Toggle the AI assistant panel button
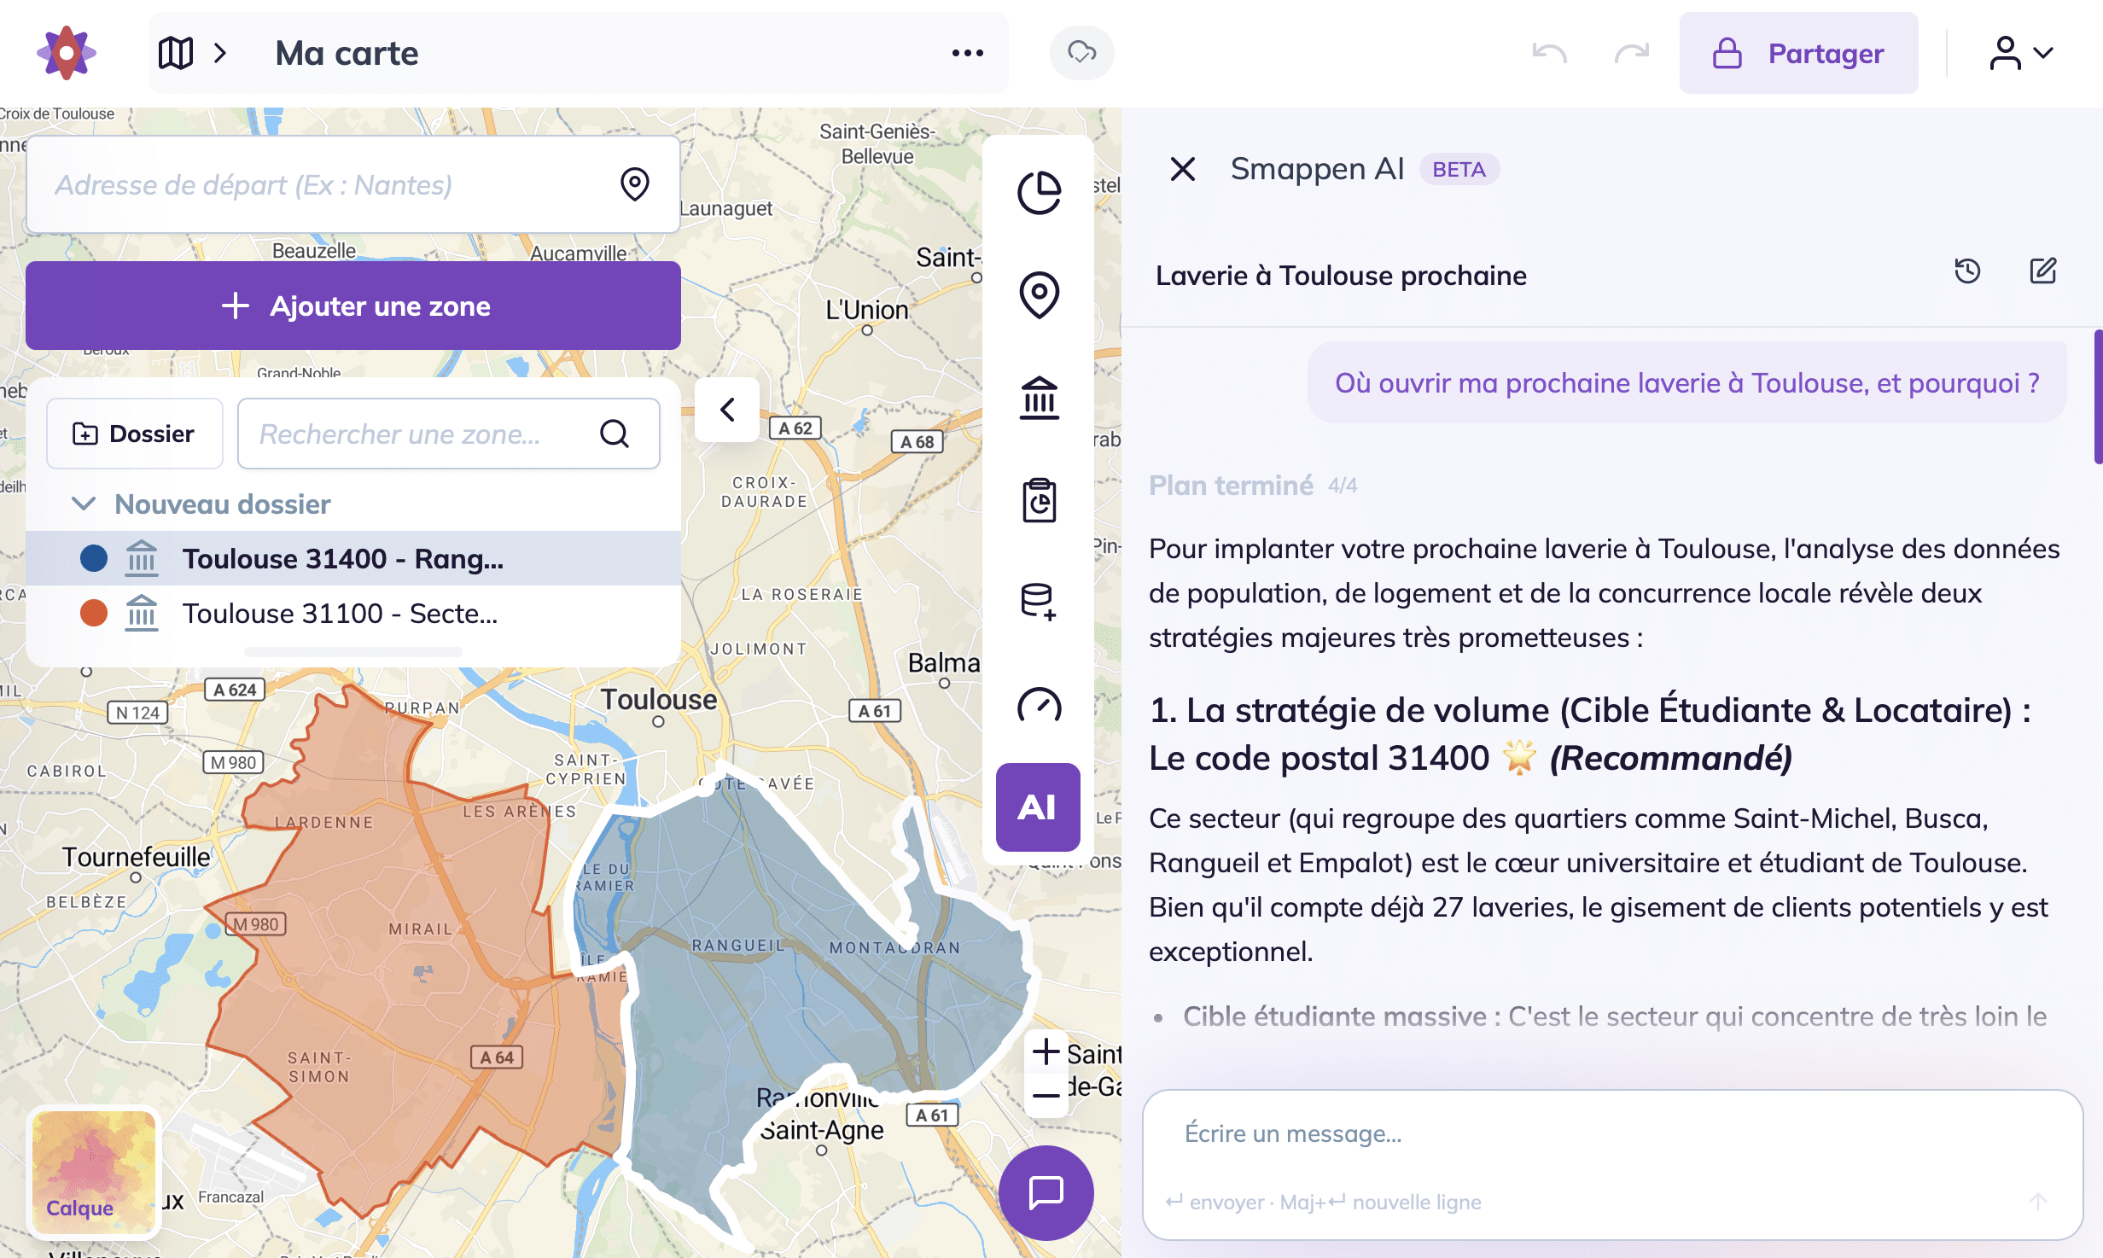The height and width of the screenshot is (1258, 2103). [1038, 807]
